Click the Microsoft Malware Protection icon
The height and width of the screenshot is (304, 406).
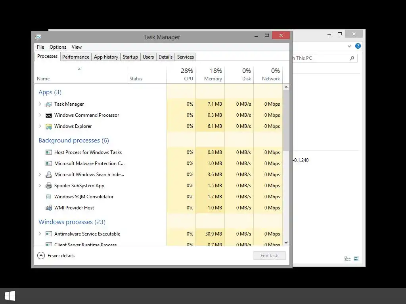(49, 163)
